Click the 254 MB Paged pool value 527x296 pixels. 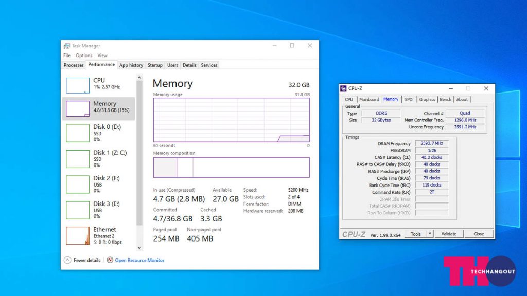click(166, 238)
